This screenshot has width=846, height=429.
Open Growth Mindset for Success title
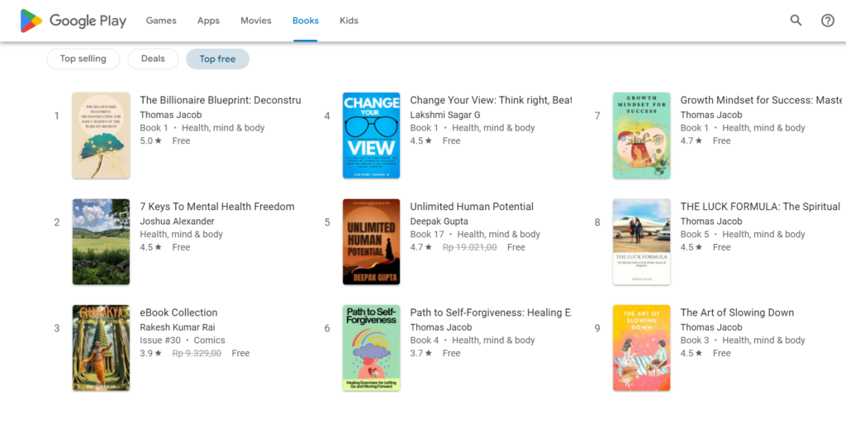(x=761, y=100)
